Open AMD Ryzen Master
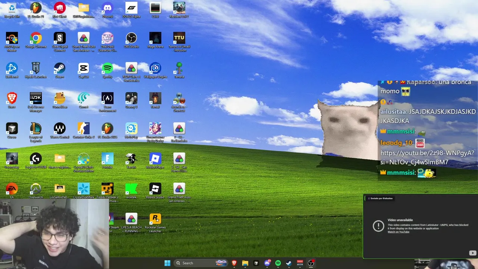This screenshot has width=478, height=269. click(12, 42)
